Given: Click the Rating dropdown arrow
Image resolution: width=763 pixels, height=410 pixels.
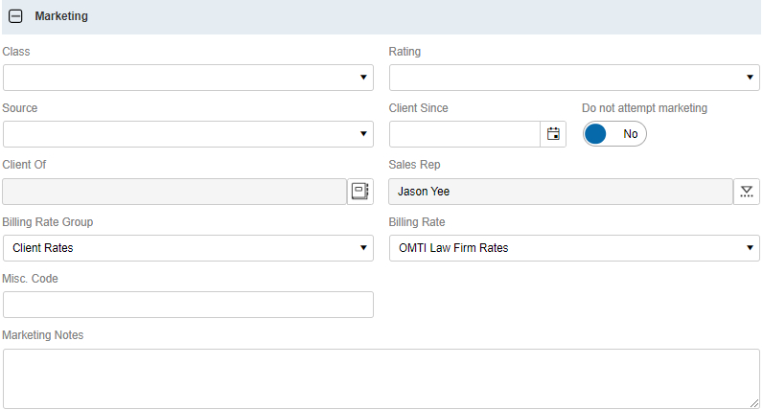Looking at the screenshot, I should click(749, 78).
